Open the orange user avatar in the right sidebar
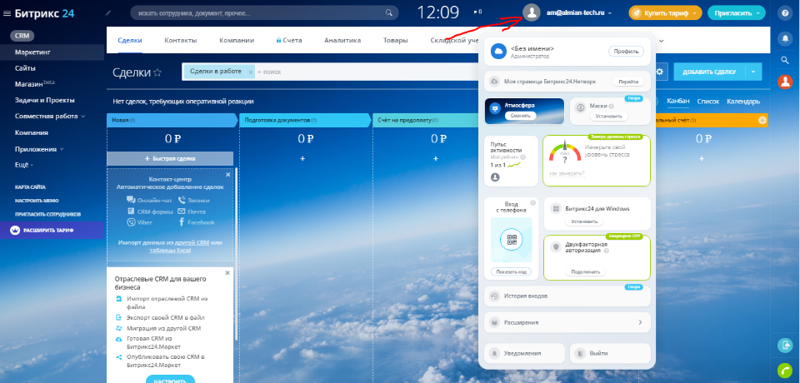800x383 pixels. 785,82
